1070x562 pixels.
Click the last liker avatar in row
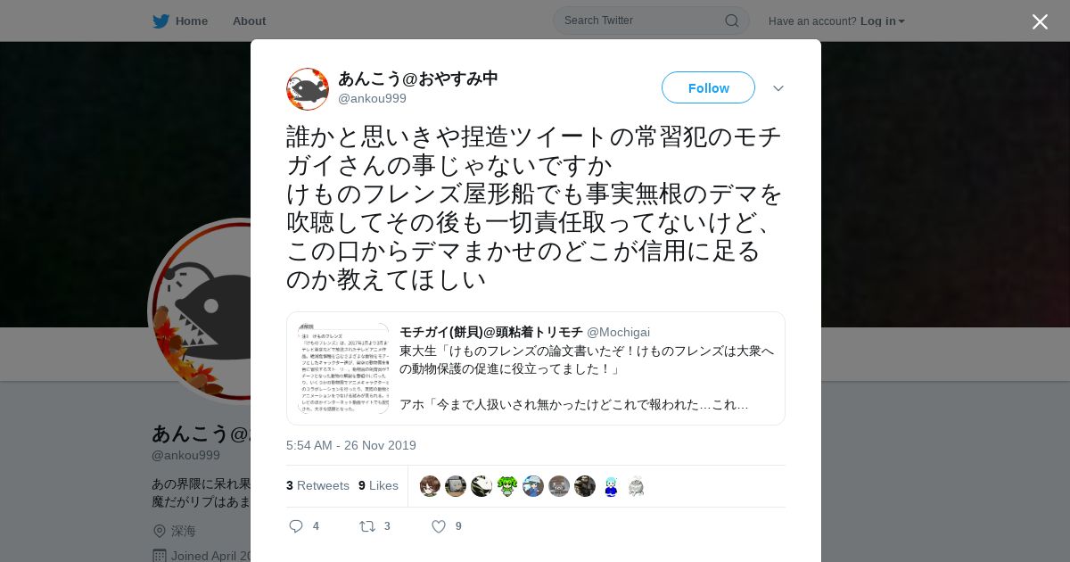point(636,486)
